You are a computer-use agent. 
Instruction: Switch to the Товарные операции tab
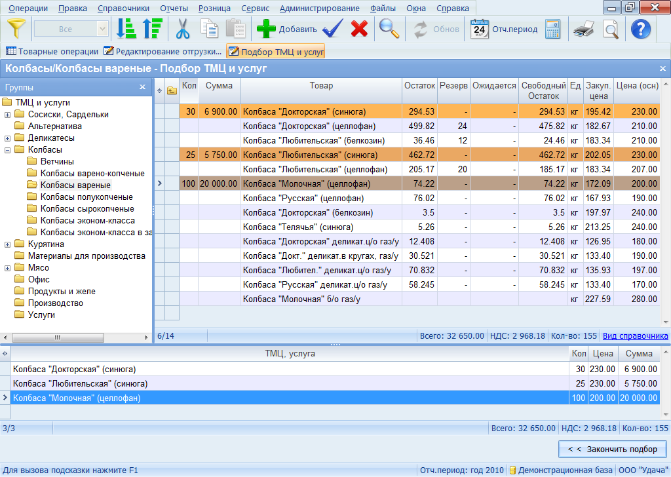[52, 51]
